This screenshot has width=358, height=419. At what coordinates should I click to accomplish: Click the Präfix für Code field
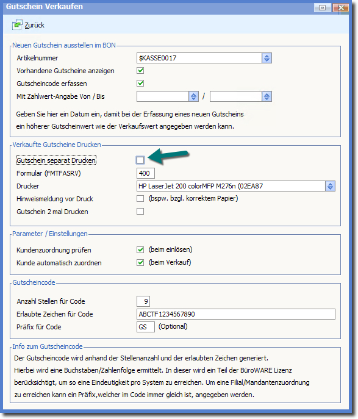(145, 327)
